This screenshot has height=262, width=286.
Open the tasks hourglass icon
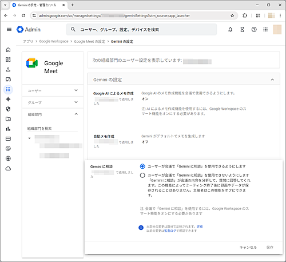tap(242, 30)
